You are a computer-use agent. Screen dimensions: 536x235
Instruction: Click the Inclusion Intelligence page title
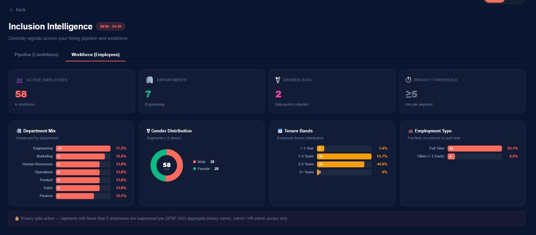[51, 26]
